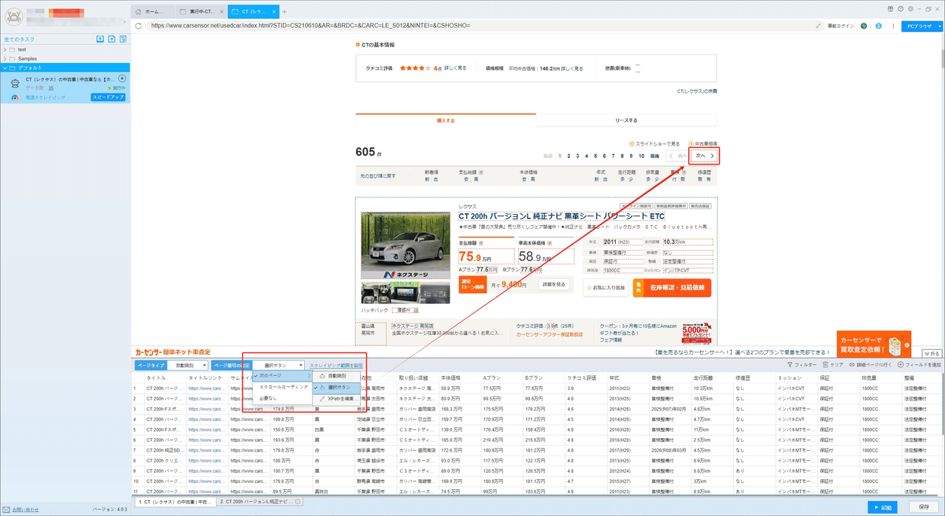Click the robot icon of CT task
Viewport: 945px width, 516px height.
click(15, 83)
